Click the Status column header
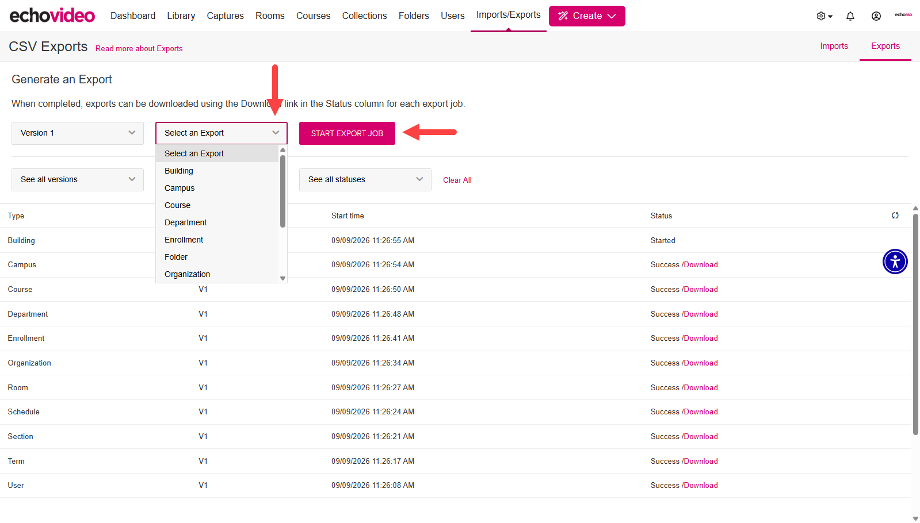The width and height of the screenshot is (920, 523). [661, 216]
